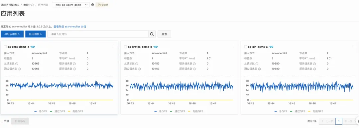Show info for 错误请求数 on go-kratos-demo-b
Screen dimensions: 359x128
point(194,64)
